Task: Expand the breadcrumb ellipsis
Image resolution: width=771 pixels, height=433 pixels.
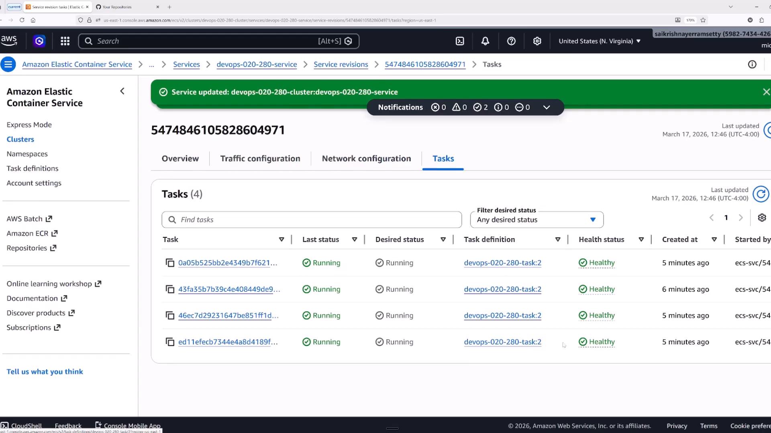Action: click(151, 65)
